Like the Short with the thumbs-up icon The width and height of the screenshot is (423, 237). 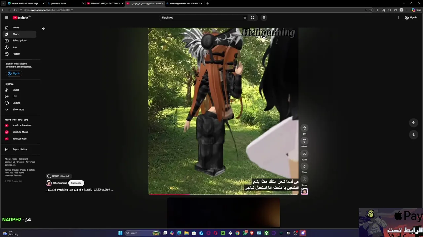[x=304, y=128]
